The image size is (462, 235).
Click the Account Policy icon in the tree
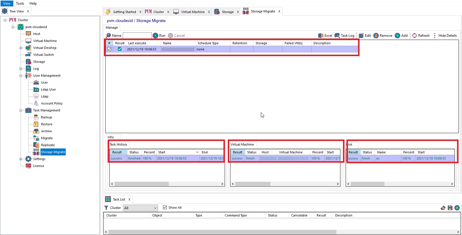coord(36,103)
